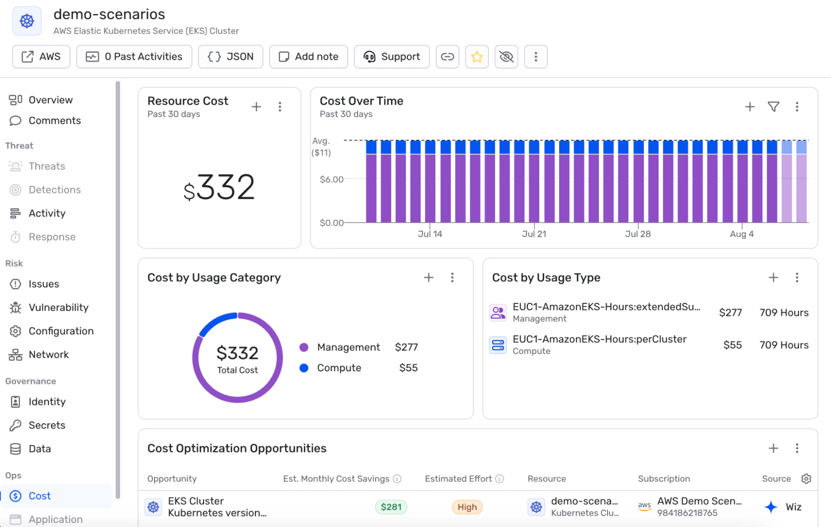Star this resource as favorite

point(477,56)
